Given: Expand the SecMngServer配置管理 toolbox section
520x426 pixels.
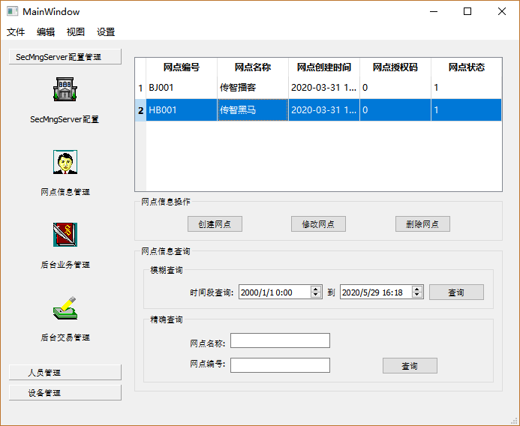Looking at the screenshot, I should tap(65, 57).
